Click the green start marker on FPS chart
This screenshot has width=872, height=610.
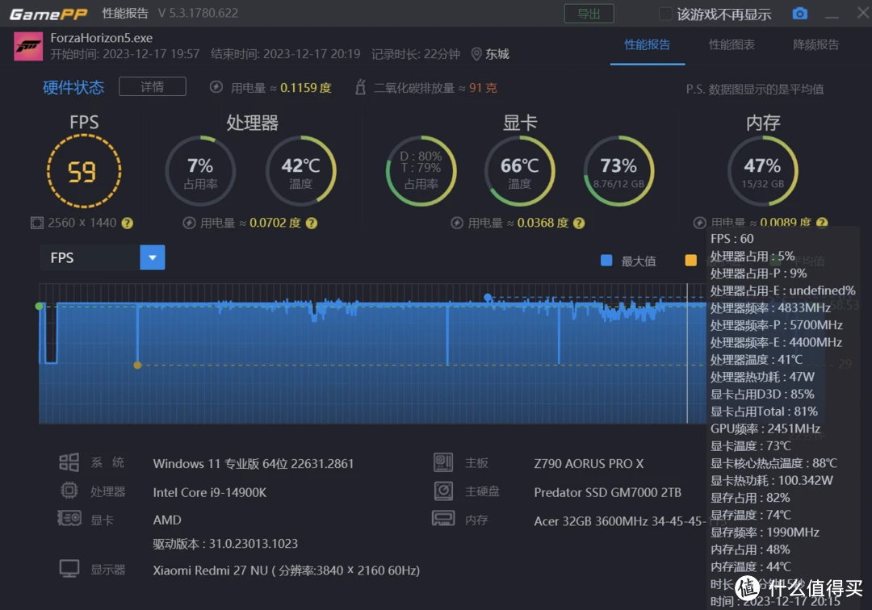39,306
